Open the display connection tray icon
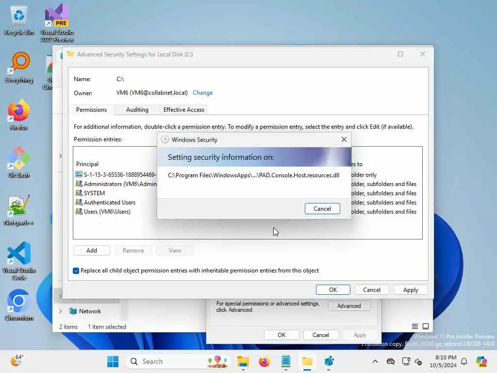 (x=406, y=361)
